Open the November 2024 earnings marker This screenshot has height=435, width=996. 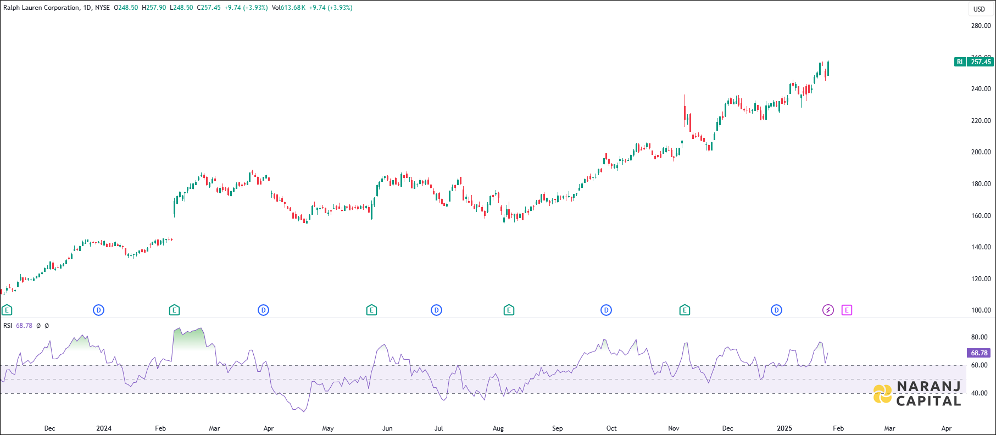click(685, 310)
